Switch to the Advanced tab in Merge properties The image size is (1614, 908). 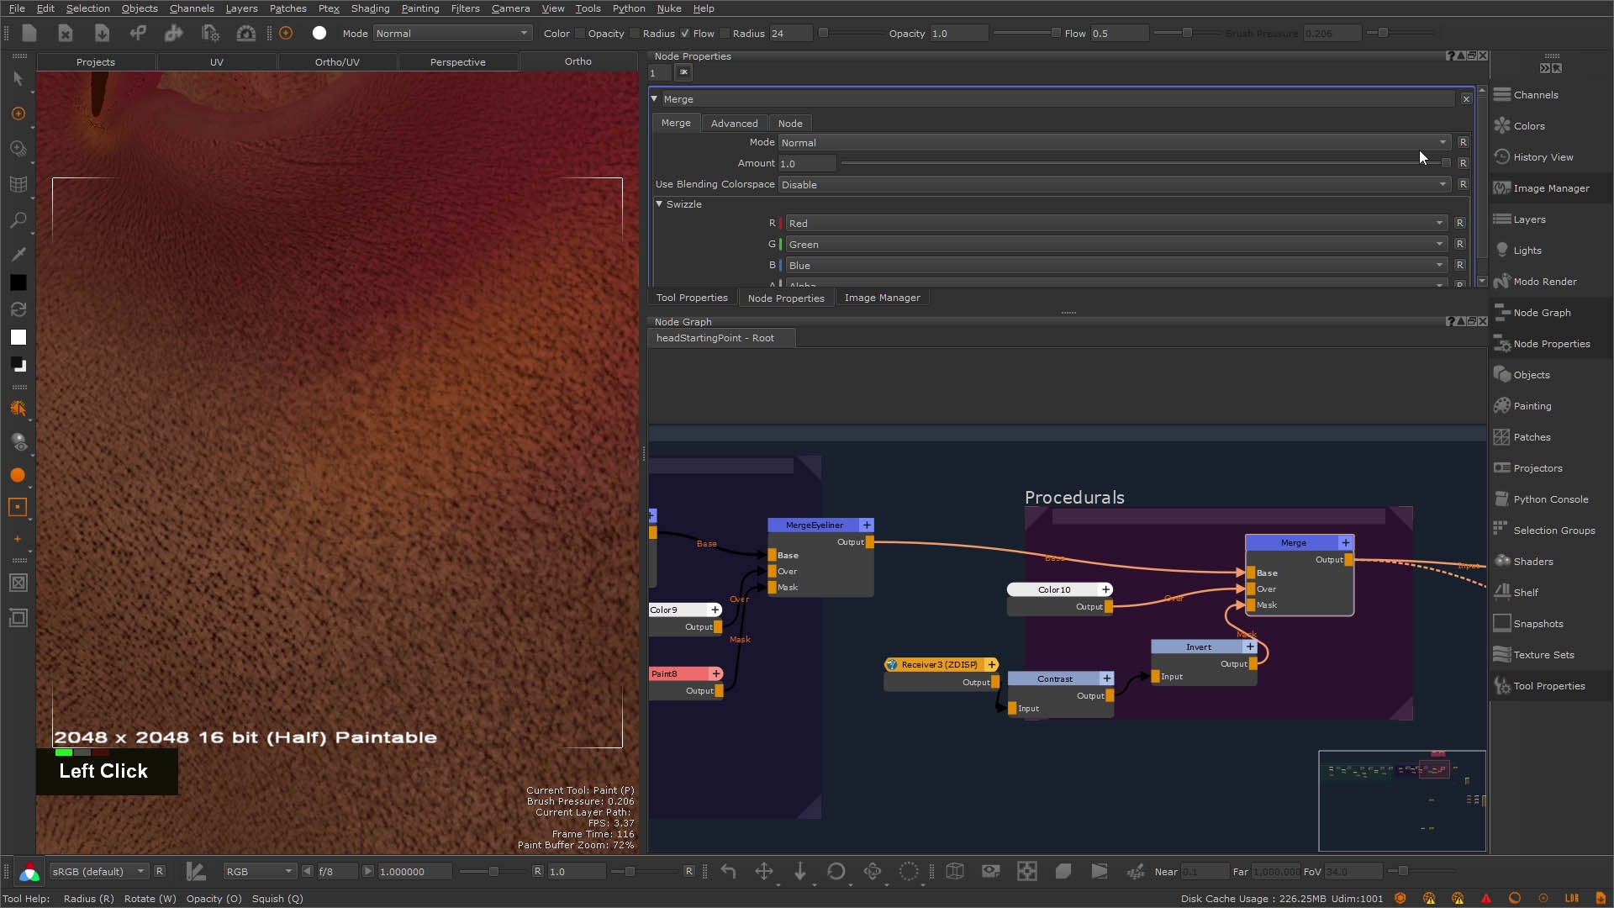[x=734, y=124]
